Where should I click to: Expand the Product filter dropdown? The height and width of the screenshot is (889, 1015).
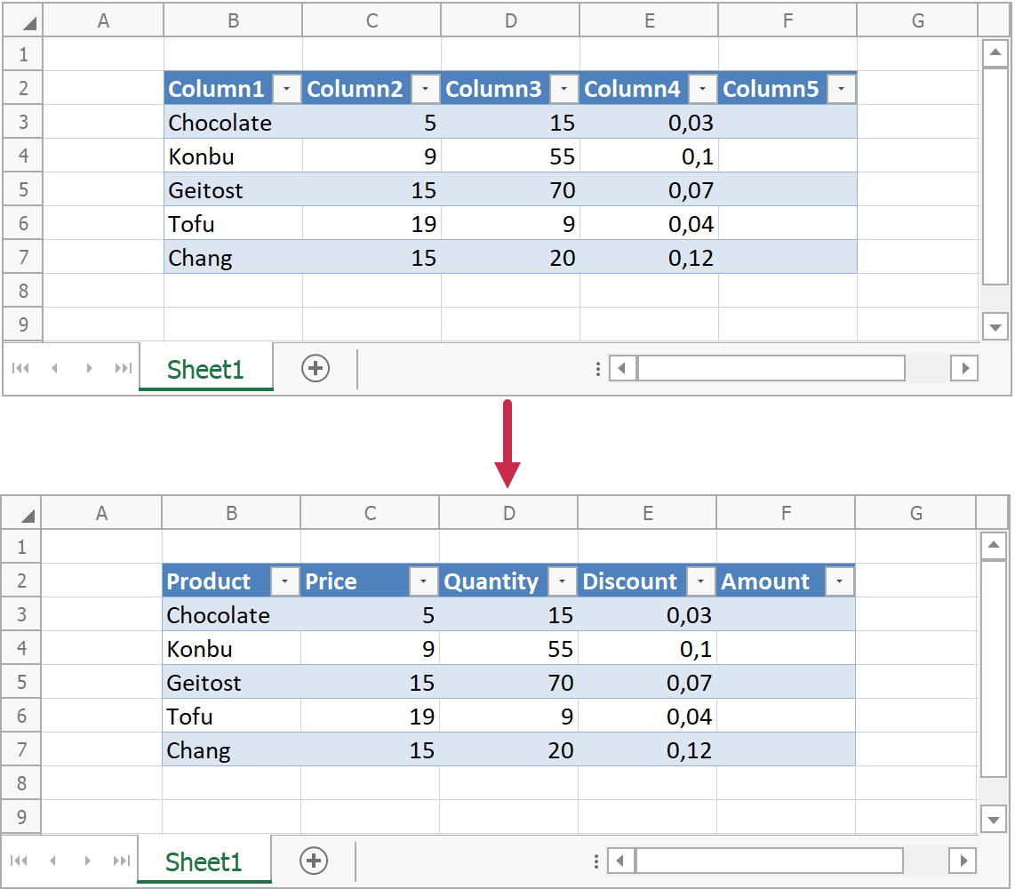click(284, 581)
